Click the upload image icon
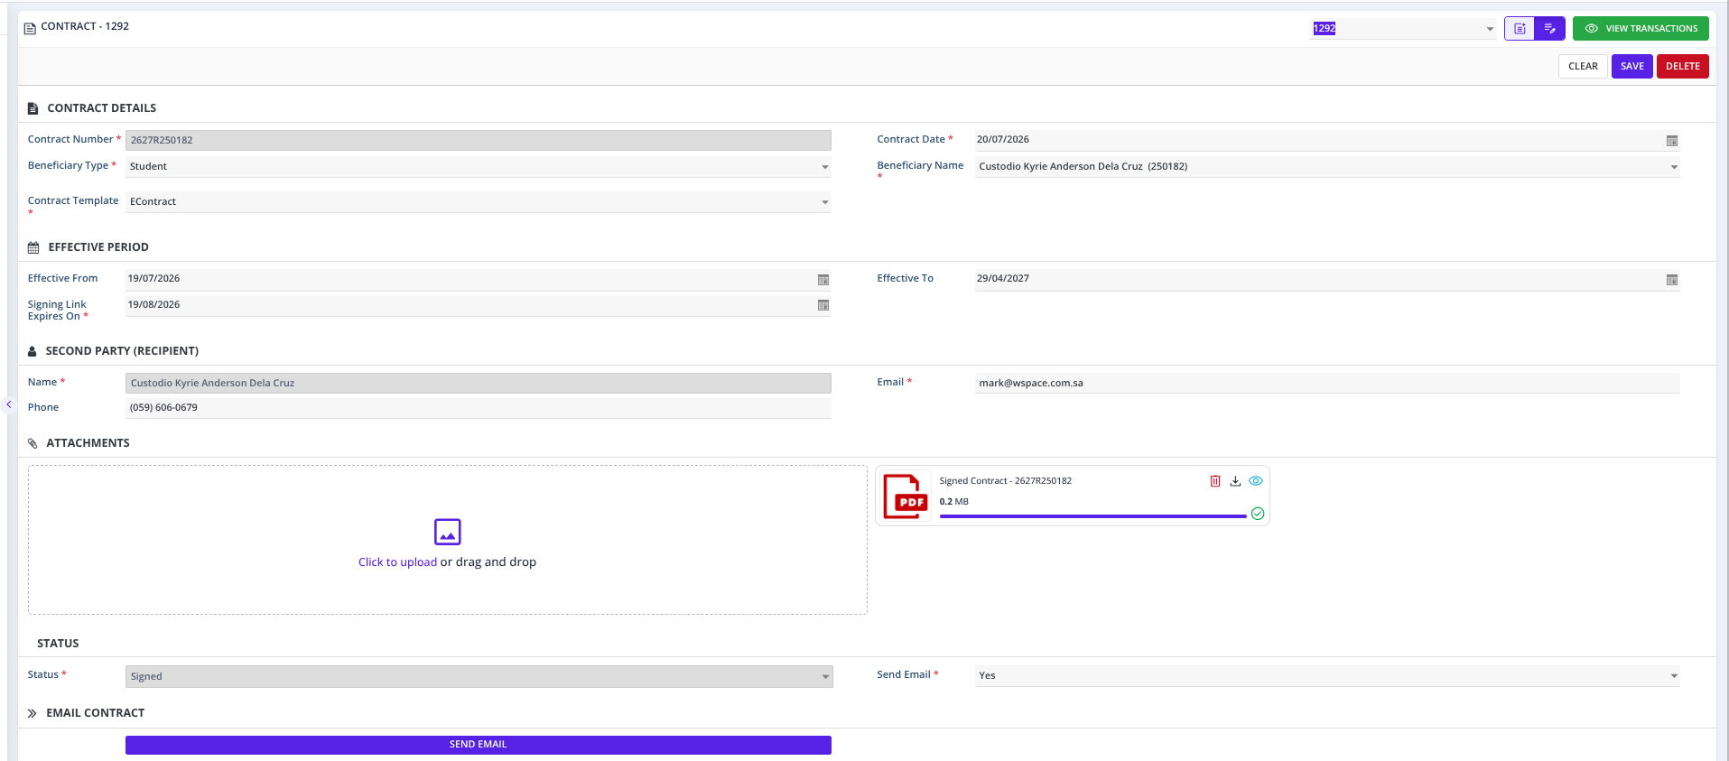Viewport: 1729px width, 761px height. click(x=448, y=532)
